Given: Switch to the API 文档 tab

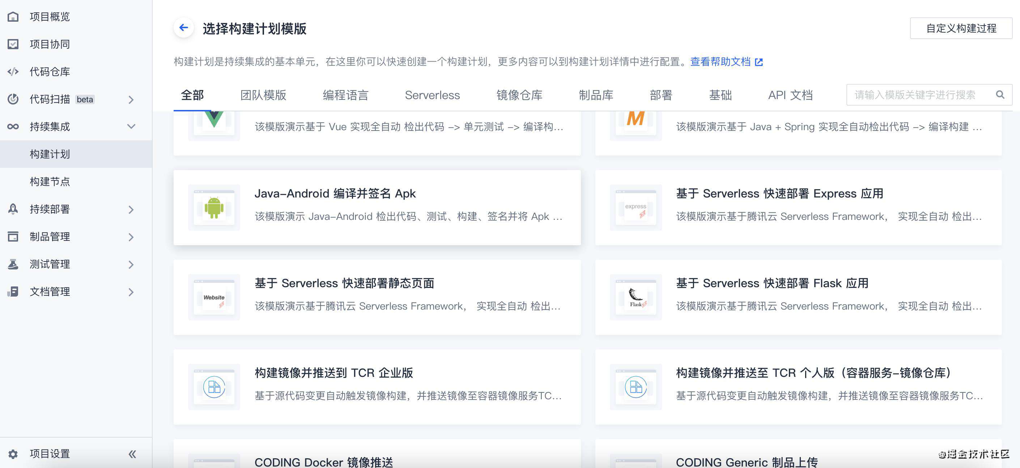Looking at the screenshot, I should point(790,95).
